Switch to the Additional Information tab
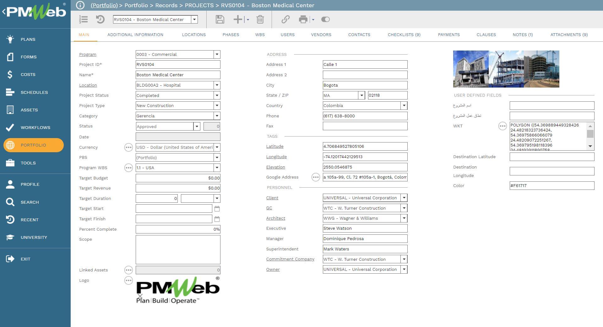Screen dimensions: 603x327 pyautogui.click(x=135, y=35)
